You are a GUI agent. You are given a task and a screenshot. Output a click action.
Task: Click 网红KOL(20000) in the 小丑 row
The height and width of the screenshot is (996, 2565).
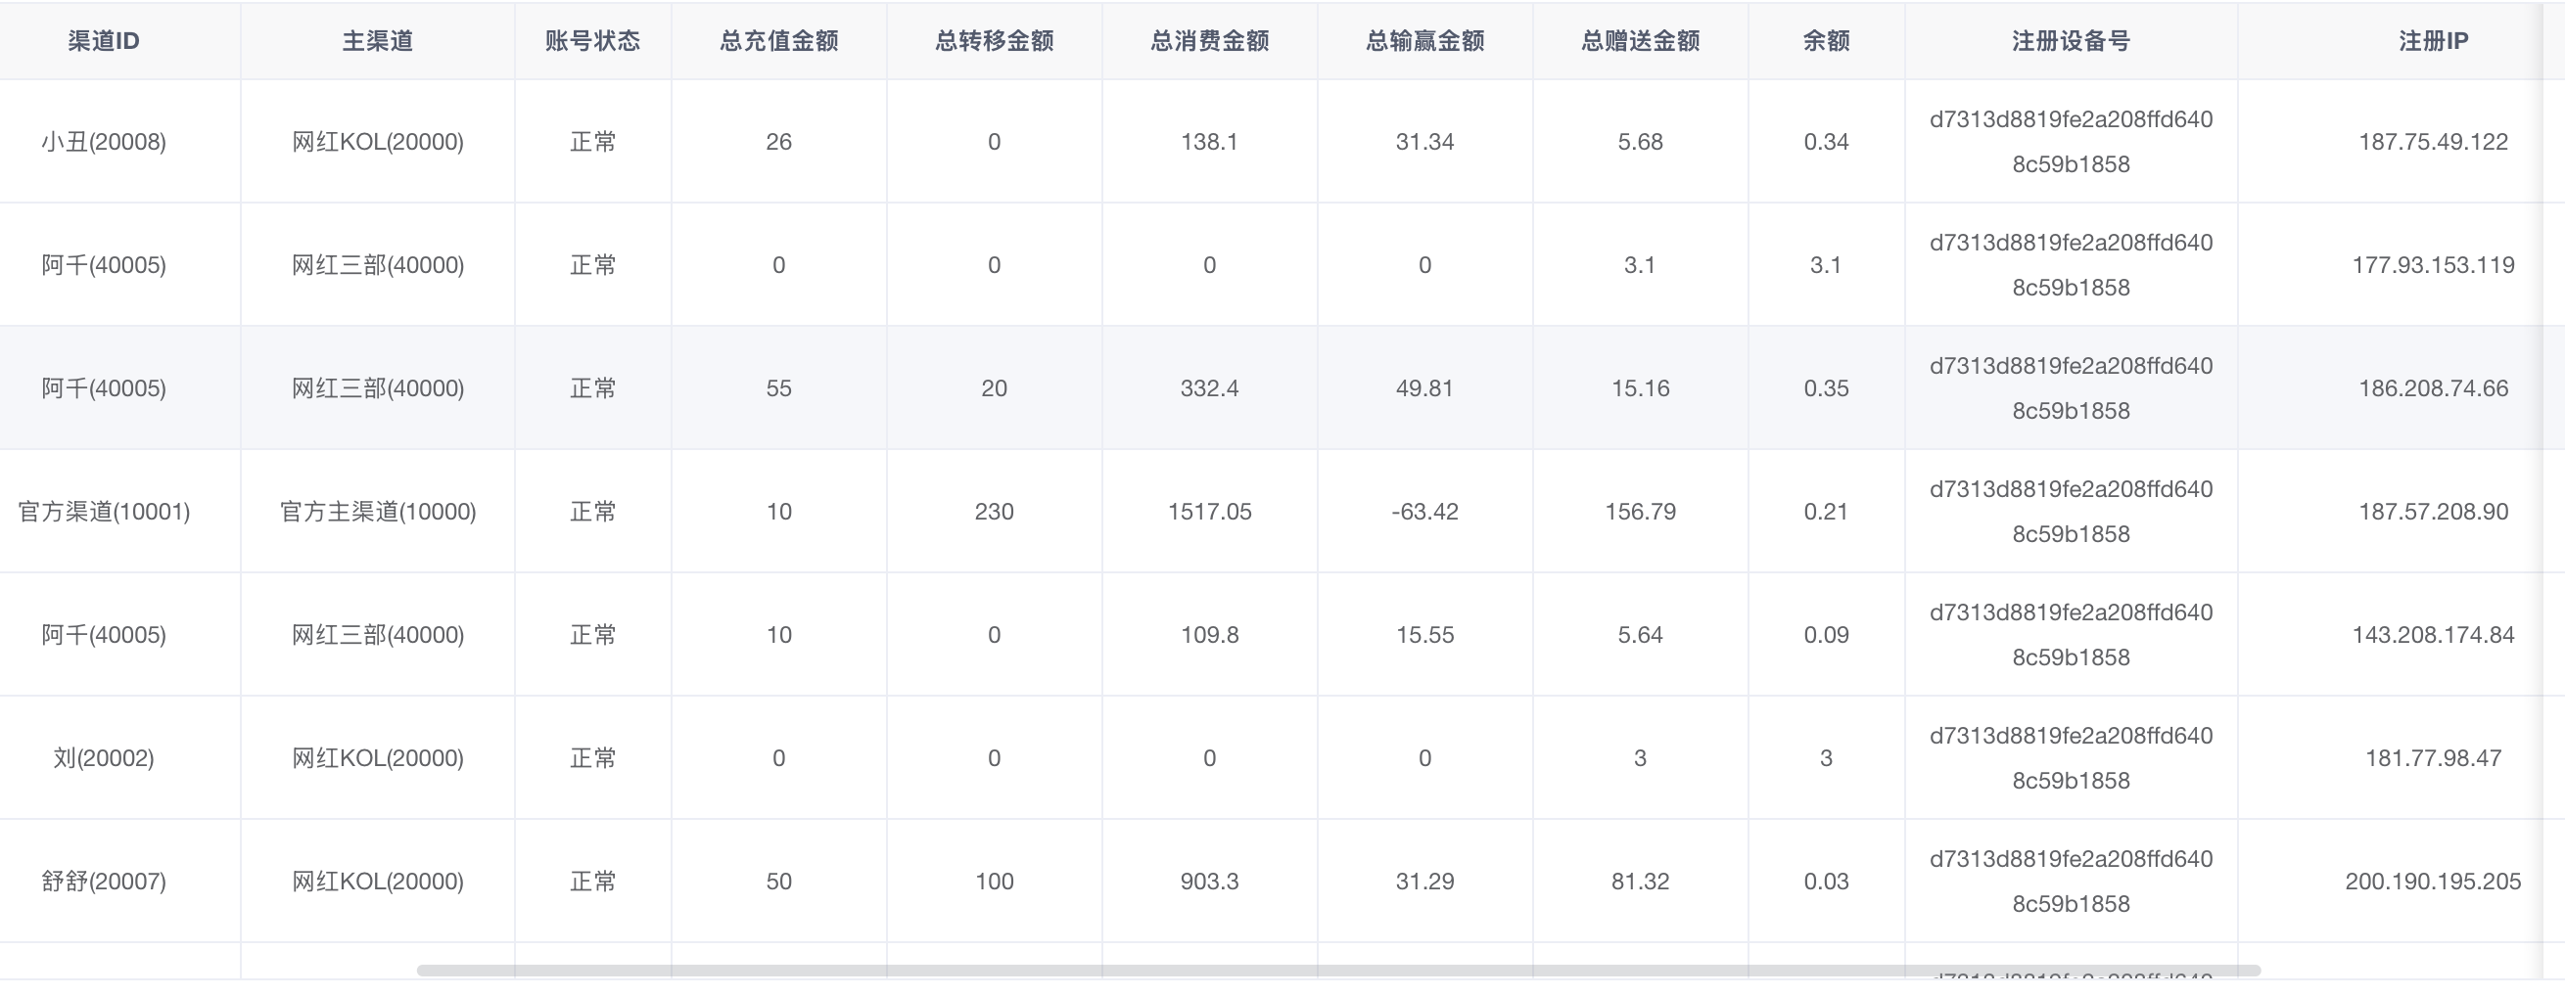(377, 141)
